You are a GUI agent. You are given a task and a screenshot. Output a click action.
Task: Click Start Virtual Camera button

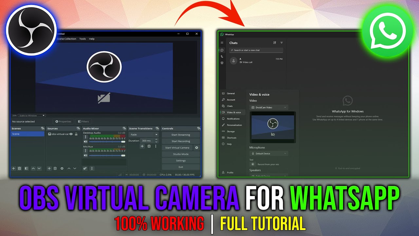(177, 147)
